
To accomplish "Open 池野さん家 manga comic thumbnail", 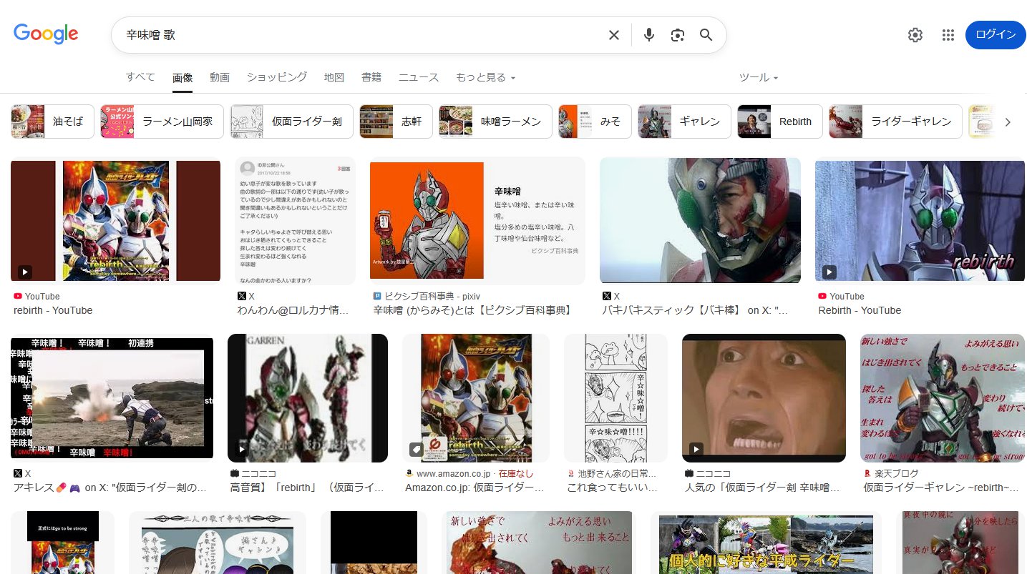I will pyautogui.click(x=615, y=398).
